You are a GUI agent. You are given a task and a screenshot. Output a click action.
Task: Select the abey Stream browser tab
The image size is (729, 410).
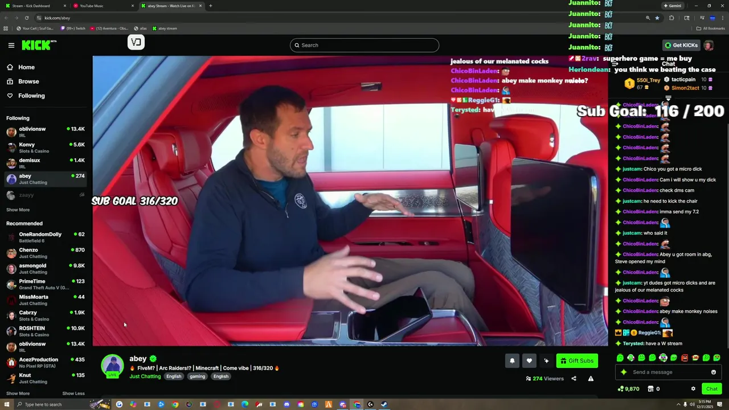click(171, 6)
